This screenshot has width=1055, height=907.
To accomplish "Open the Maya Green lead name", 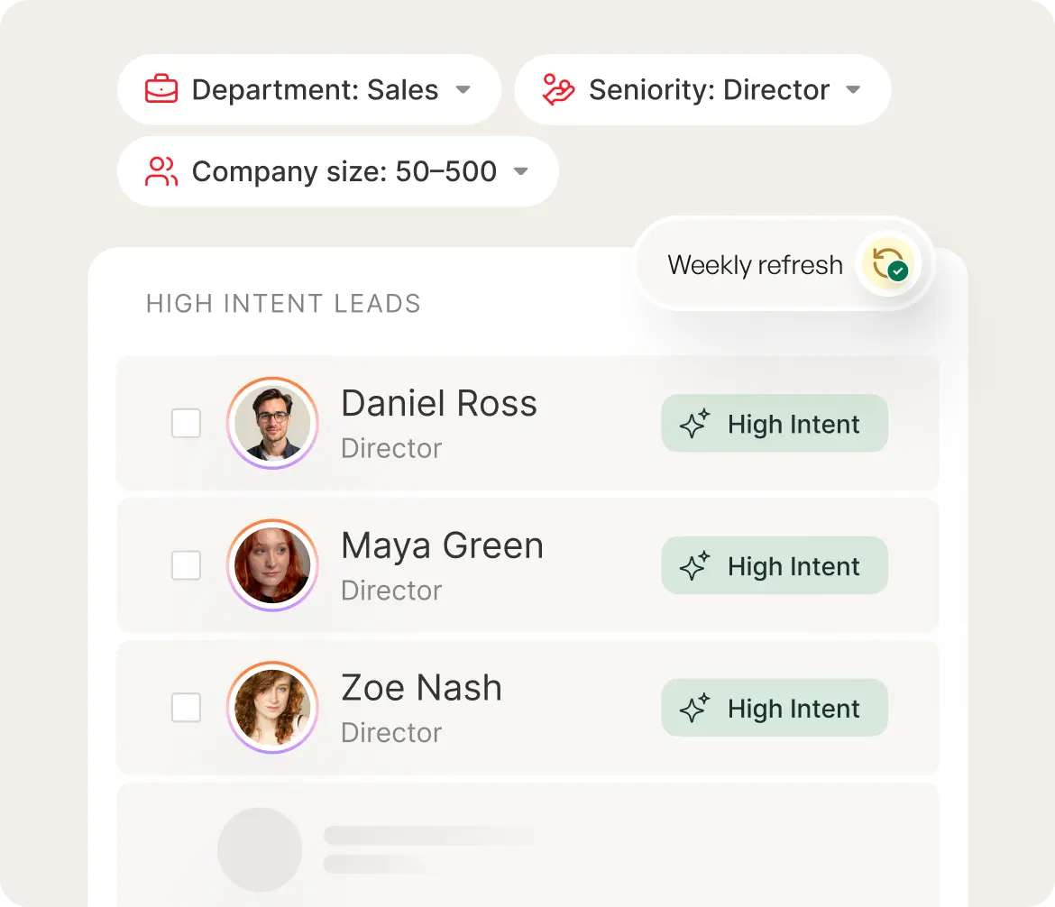I will pyautogui.click(x=442, y=545).
